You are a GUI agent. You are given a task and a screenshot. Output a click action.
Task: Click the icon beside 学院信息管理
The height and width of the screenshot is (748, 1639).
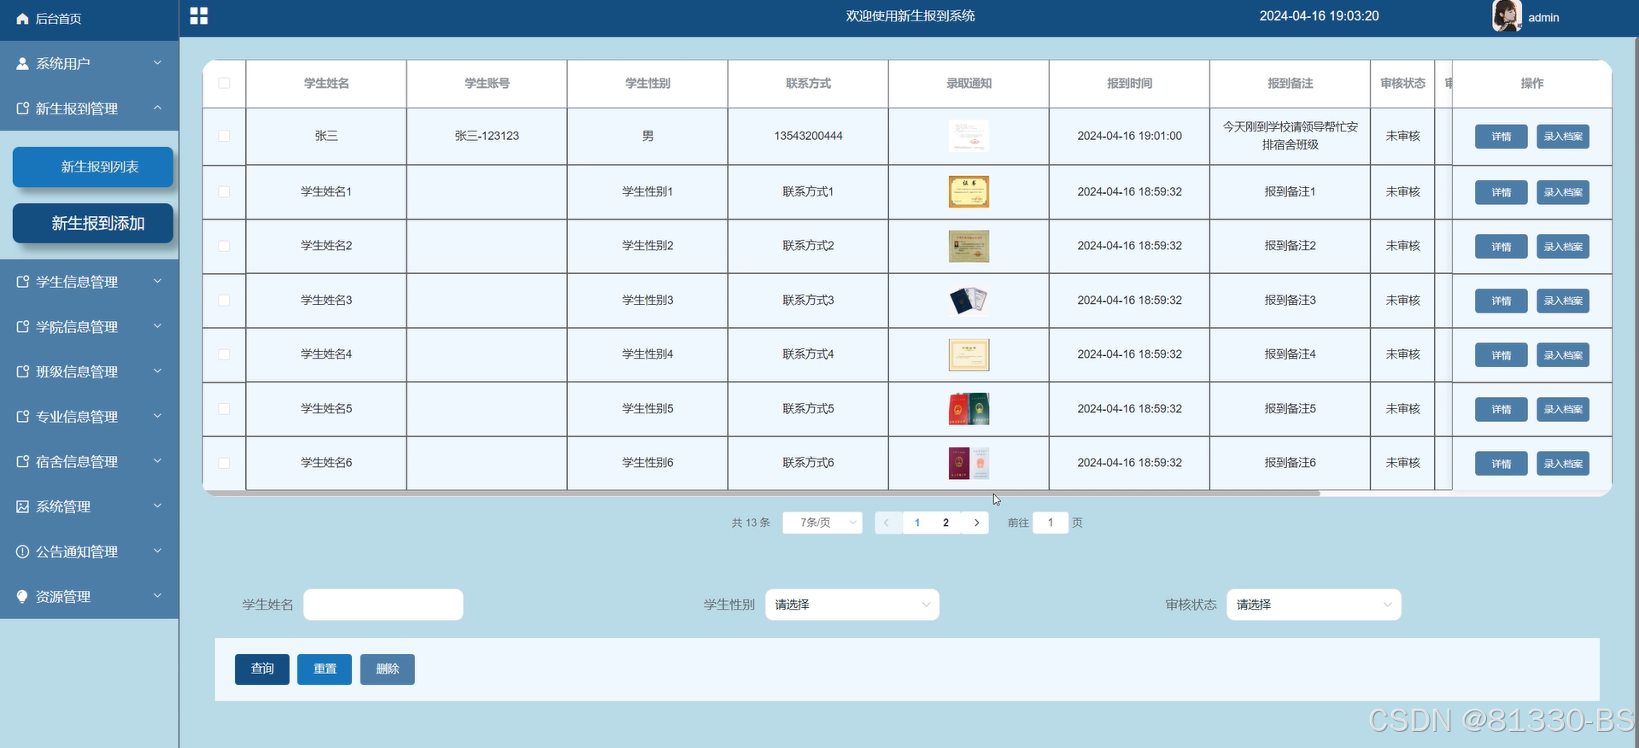[22, 326]
